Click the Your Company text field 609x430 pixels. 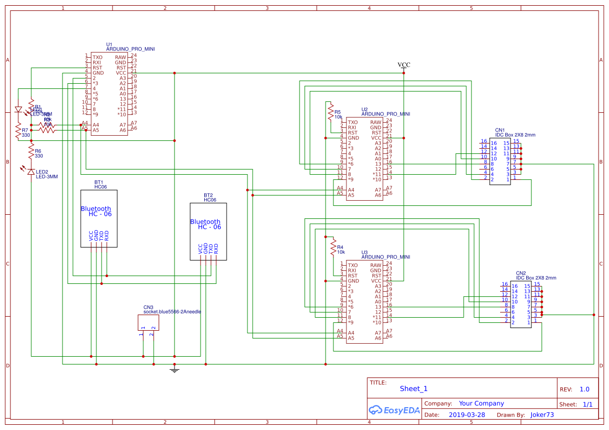pyautogui.click(x=481, y=403)
